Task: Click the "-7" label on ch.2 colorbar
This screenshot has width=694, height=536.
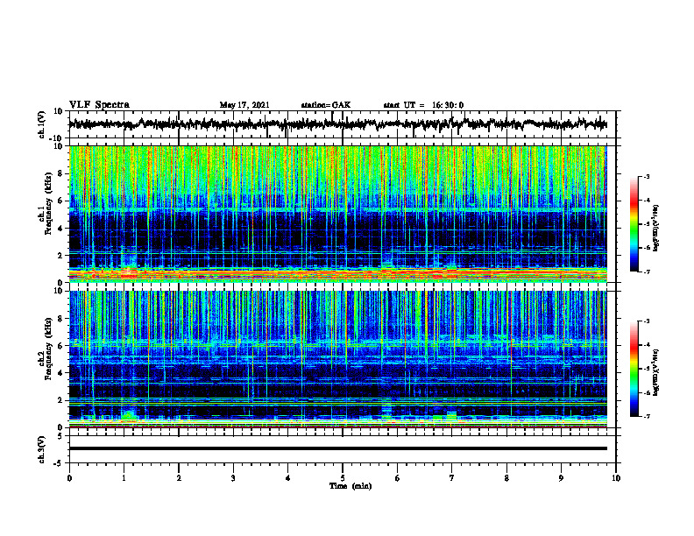Action: [x=646, y=416]
